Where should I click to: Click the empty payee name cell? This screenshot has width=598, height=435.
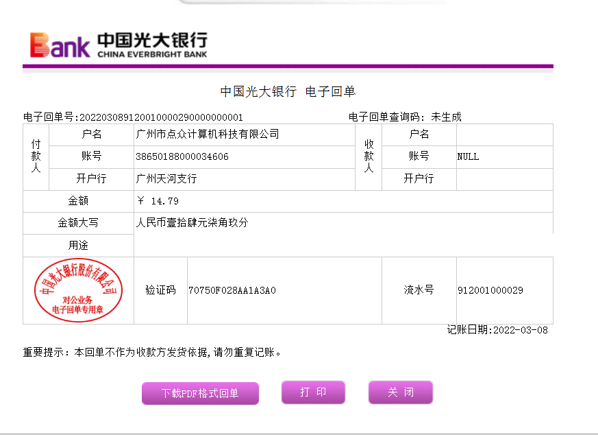(503, 134)
